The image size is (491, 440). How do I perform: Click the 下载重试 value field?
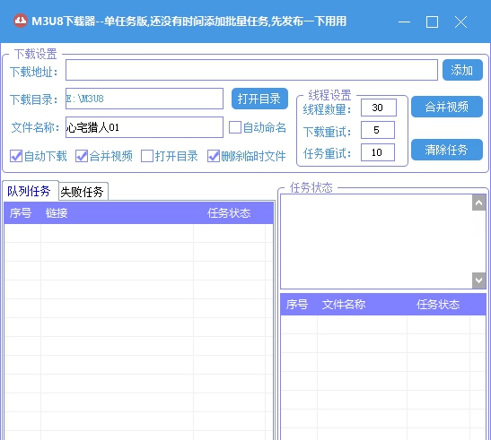(x=378, y=130)
